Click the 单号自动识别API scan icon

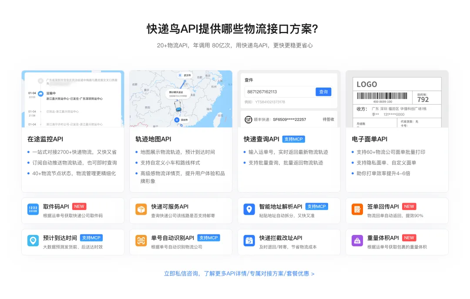pos(141,241)
